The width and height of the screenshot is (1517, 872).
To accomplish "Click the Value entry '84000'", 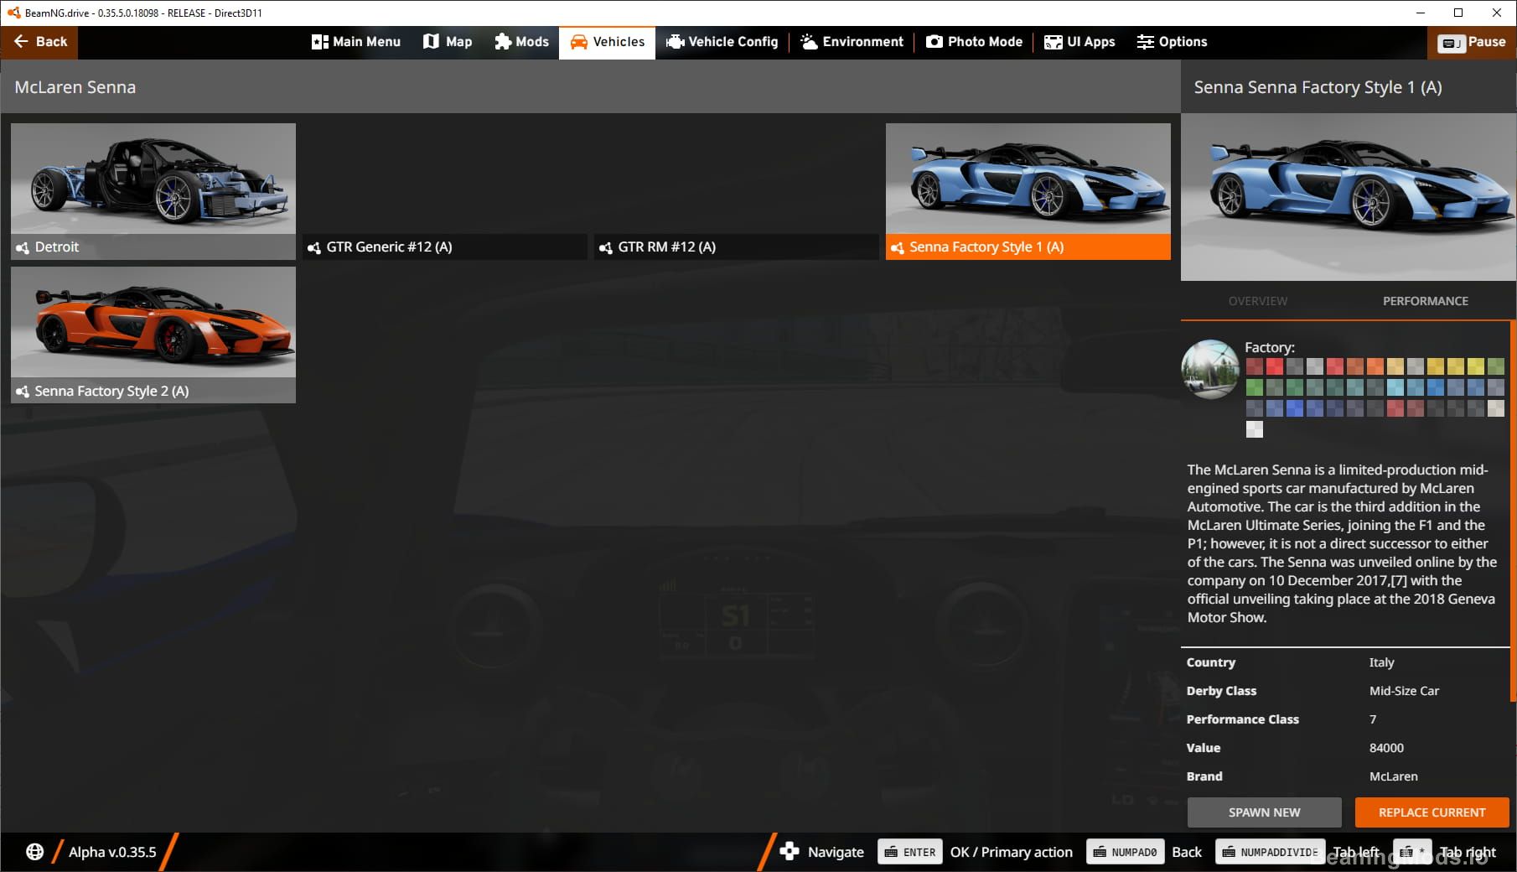I will [1386, 748].
